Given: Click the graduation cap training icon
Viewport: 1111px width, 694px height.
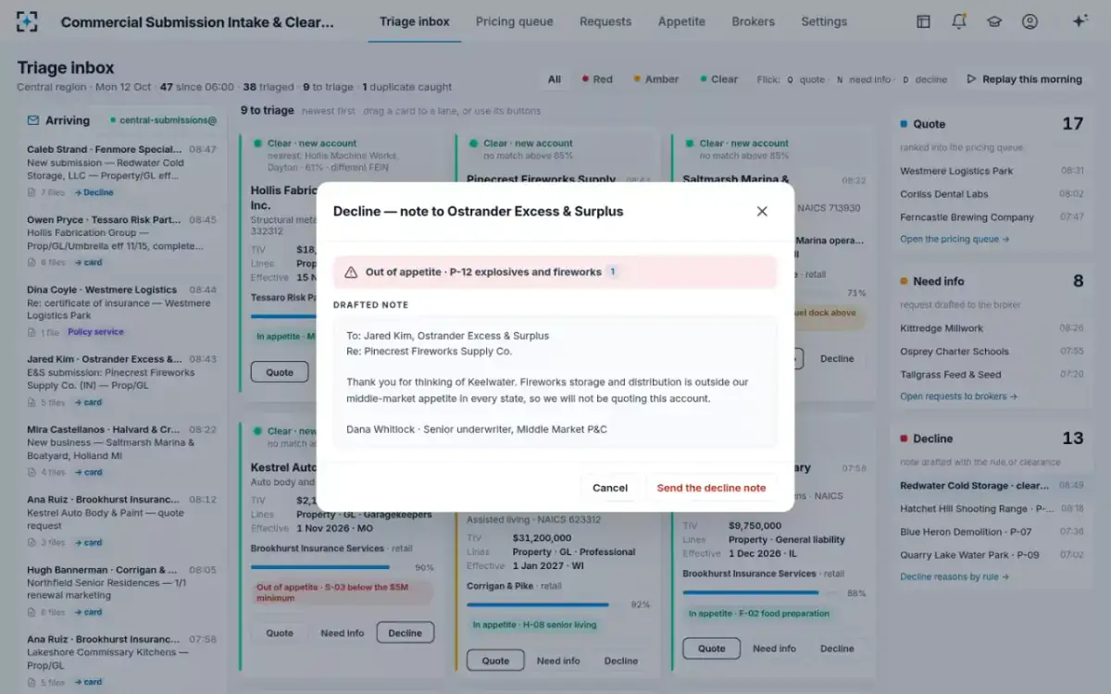Looking at the screenshot, I should coord(994,21).
